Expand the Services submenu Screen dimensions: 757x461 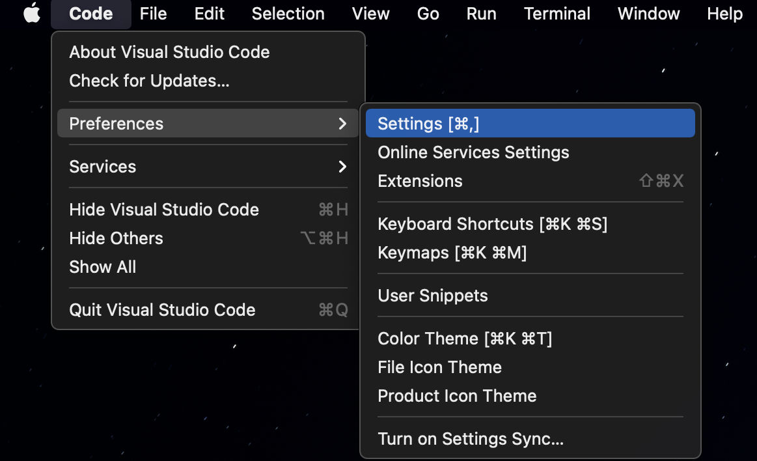208,167
